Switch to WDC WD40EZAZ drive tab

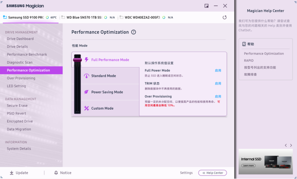point(147,17)
